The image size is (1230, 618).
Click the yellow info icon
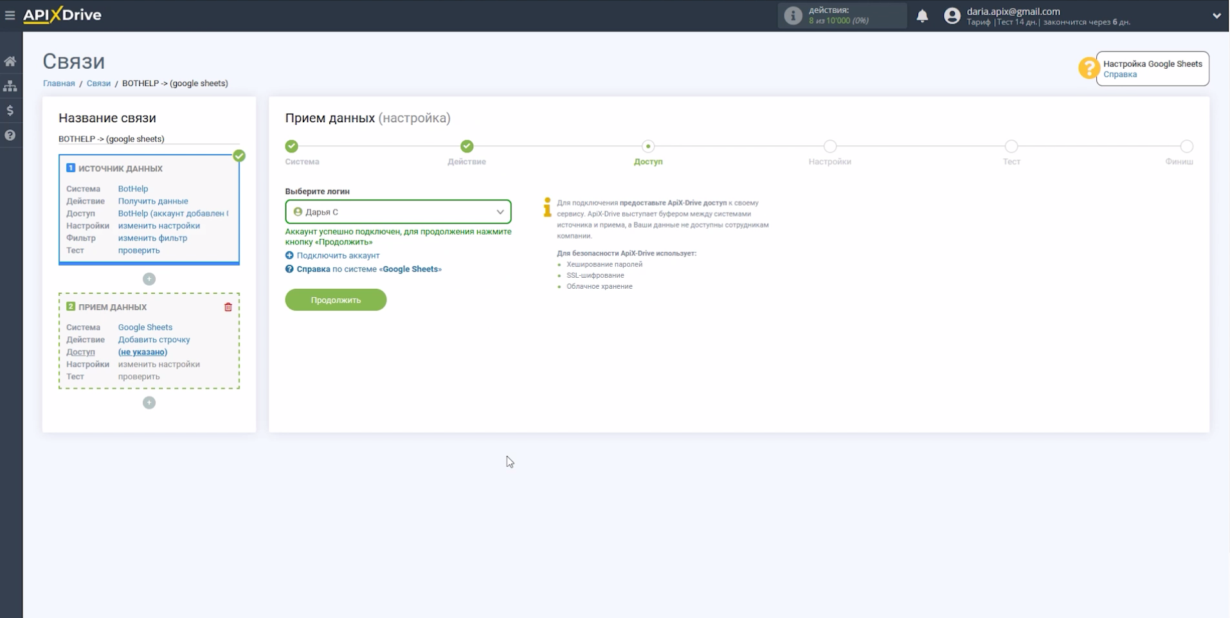point(547,207)
